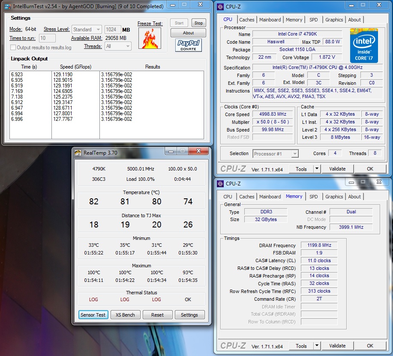Click Validate in lower CPU-Z window
Image resolution: width=393 pixels, height=356 pixels.
pyautogui.click(x=337, y=346)
